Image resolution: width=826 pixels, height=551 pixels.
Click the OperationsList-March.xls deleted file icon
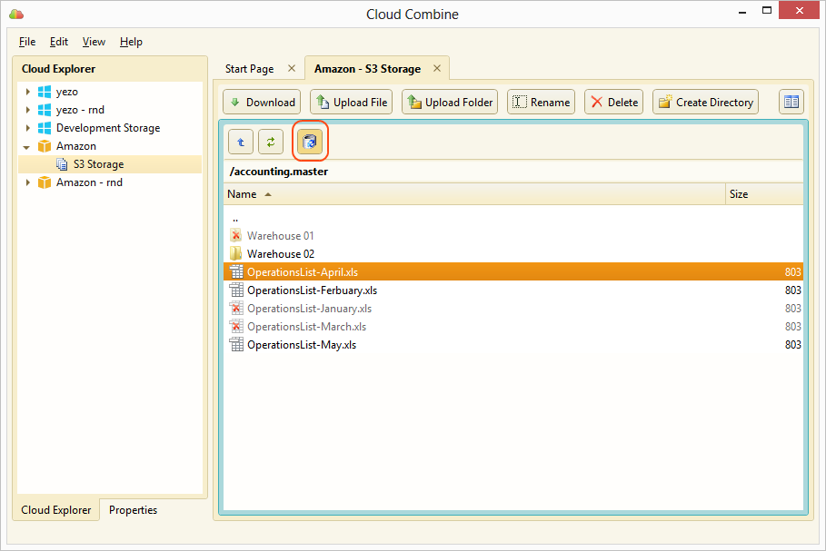[236, 326]
